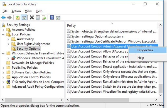This screenshot has height=108, width=167.
Task: Select 'System objects: Strengthen default permissions' policy
Action: pyautogui.click(x=114, y=32)
